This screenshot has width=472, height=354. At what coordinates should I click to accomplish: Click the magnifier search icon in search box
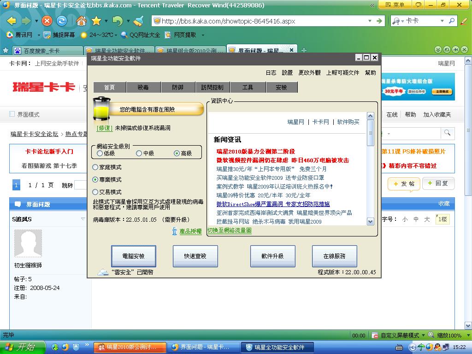pos(452,21)
